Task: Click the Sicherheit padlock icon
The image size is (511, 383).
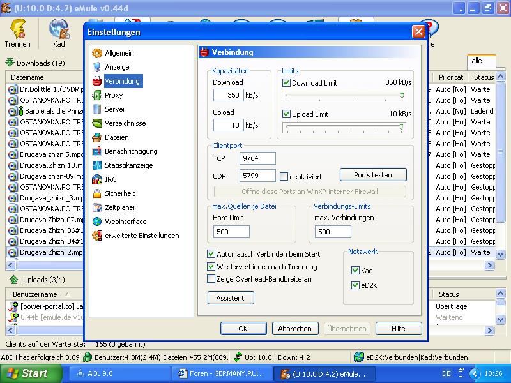Action: point(97,193)
